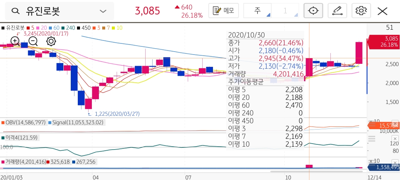Select the 450 moving average legend
This screenshot has height=180, width=400.
pos(83,27)
